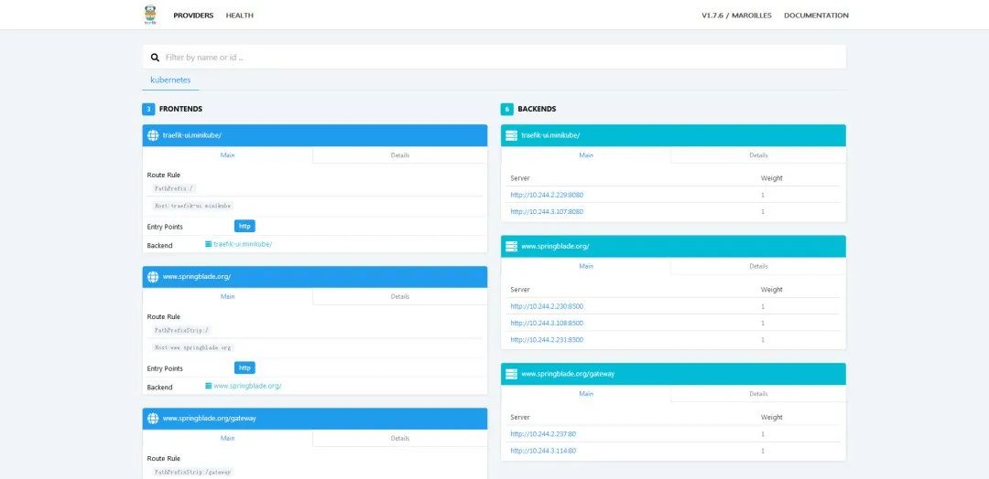Screen dimensions: 989x479
Task: Open Details tab of traefik-ui.minikube/ backend
Action: [x=758, y=154]
